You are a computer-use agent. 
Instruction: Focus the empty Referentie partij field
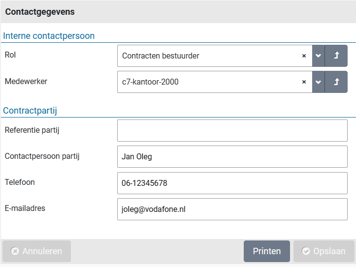(232, 131)
